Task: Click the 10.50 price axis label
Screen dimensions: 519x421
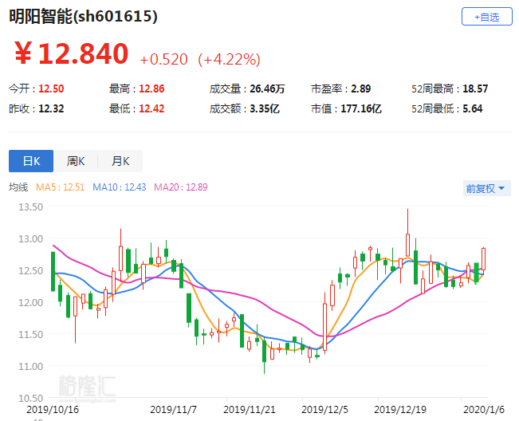Action: (x=31, y=398)
